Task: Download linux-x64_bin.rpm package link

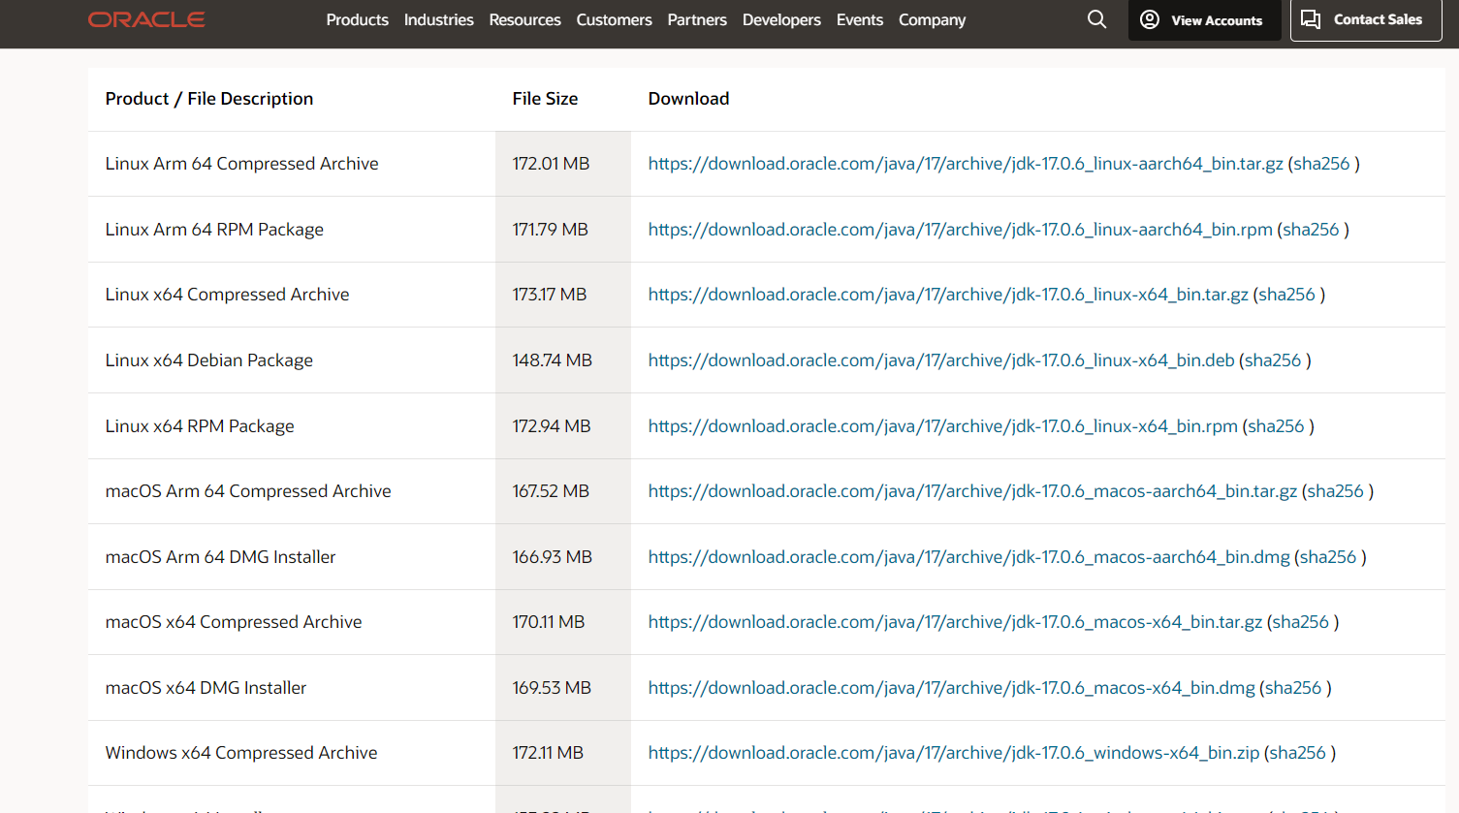Action: [x=943, y=426]
